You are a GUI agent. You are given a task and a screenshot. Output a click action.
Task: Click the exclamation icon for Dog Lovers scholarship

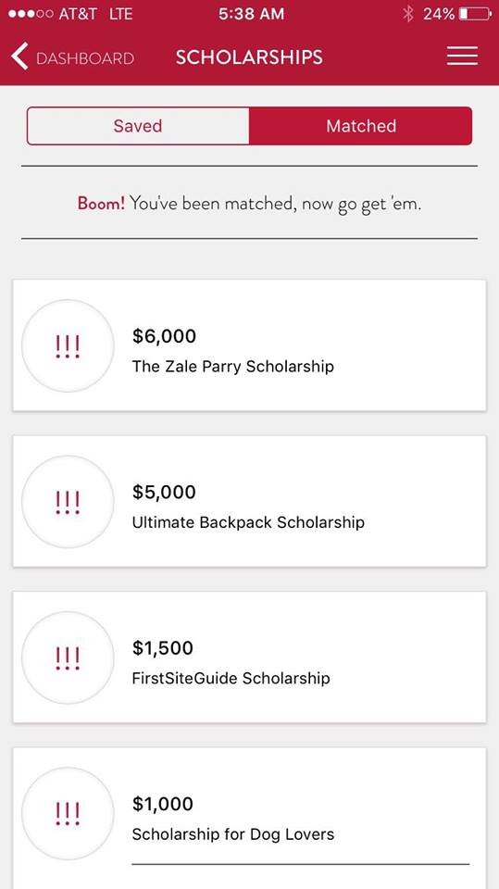69,814
